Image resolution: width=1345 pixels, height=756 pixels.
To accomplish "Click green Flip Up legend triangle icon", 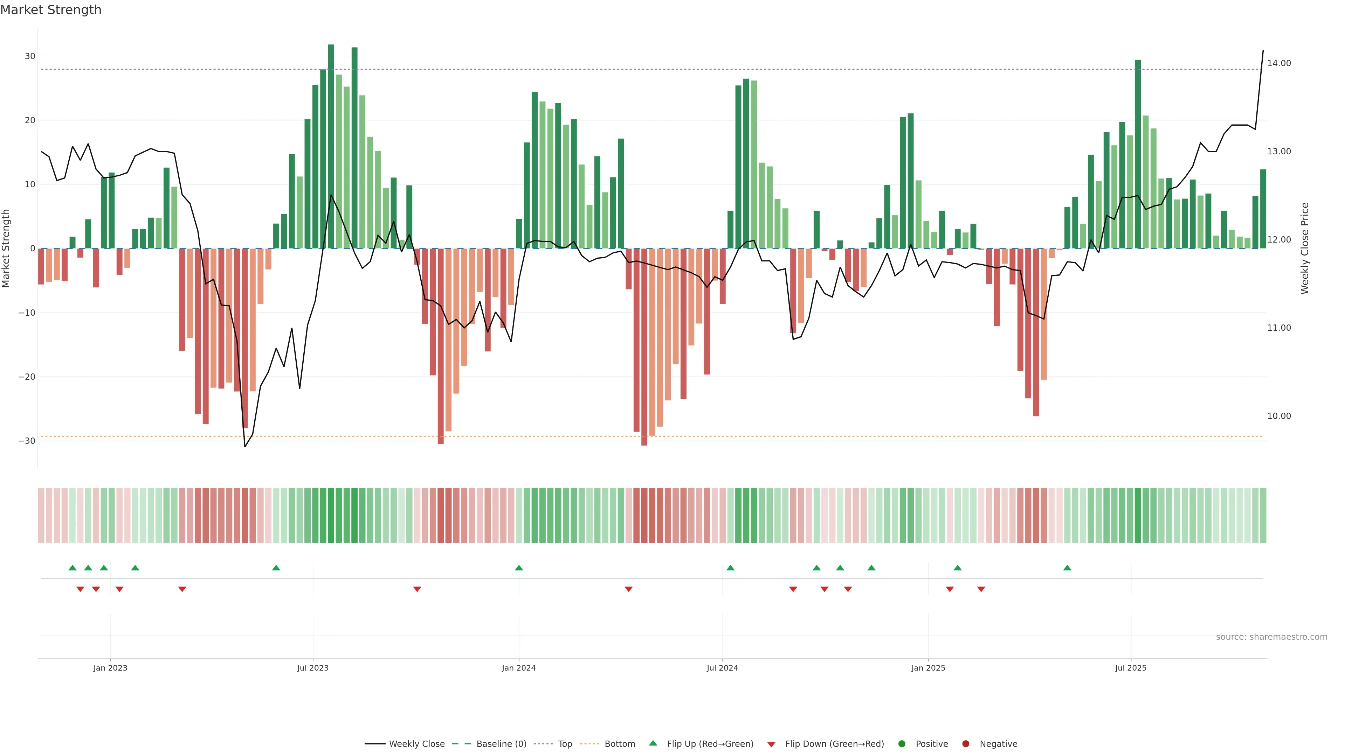I will point(653,743).
